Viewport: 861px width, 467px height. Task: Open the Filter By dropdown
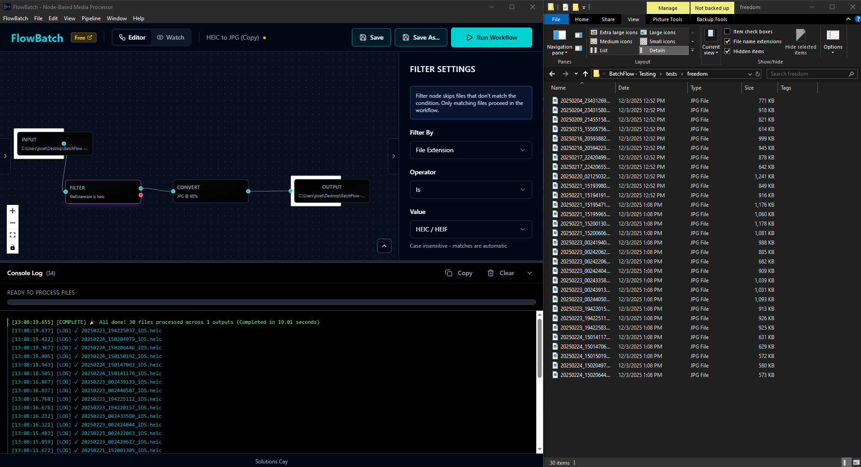[470, 150]
